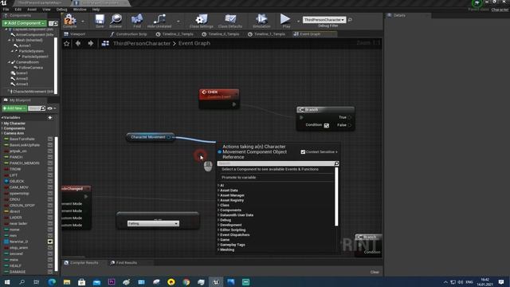Image resolution: width=510 pixels, height=287 pixels.
Task: Open Chrome from the taskbar
Action: (186, 281)
